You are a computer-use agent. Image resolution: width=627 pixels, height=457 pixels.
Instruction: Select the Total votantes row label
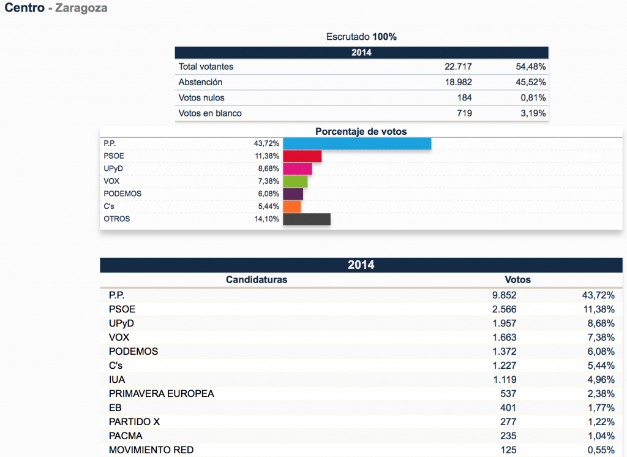pos(206,67)
